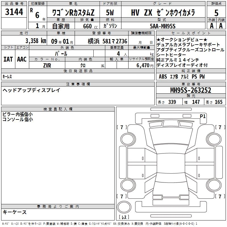
Task: Select the spare tire circle above レス
Action: [124, 207]
